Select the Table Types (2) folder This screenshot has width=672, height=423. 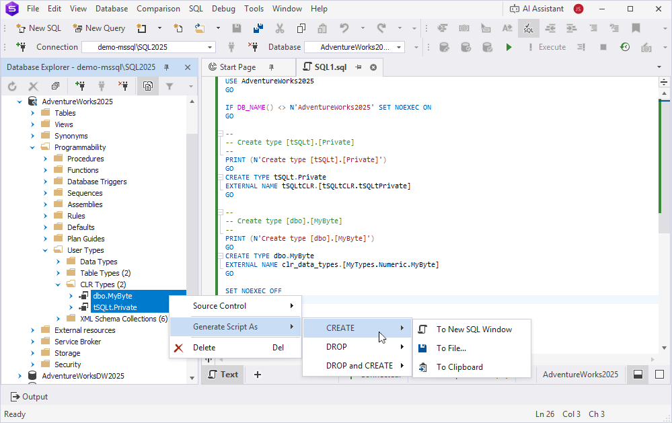(x=105, y=273)
